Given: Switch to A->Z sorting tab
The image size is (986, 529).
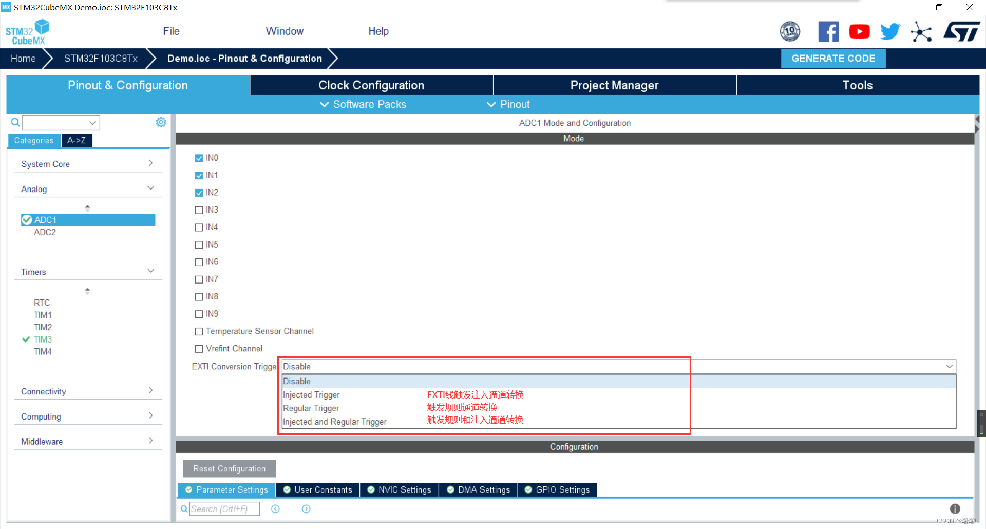Looking at the screenshot, I should [x=77, y=140].
